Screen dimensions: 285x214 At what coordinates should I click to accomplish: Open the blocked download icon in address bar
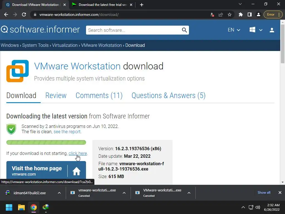click(x=212, y=14)
